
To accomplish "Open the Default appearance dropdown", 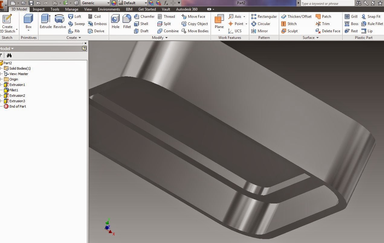I will (133, 3).
